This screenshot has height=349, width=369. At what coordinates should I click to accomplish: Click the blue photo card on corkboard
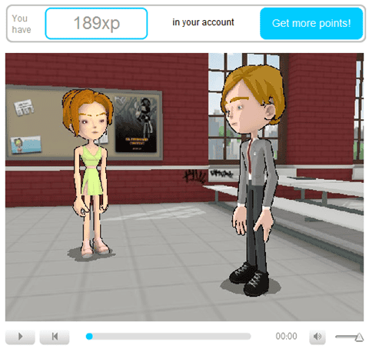[25, 145]
